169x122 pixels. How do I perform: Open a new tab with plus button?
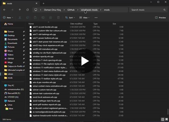44,4
